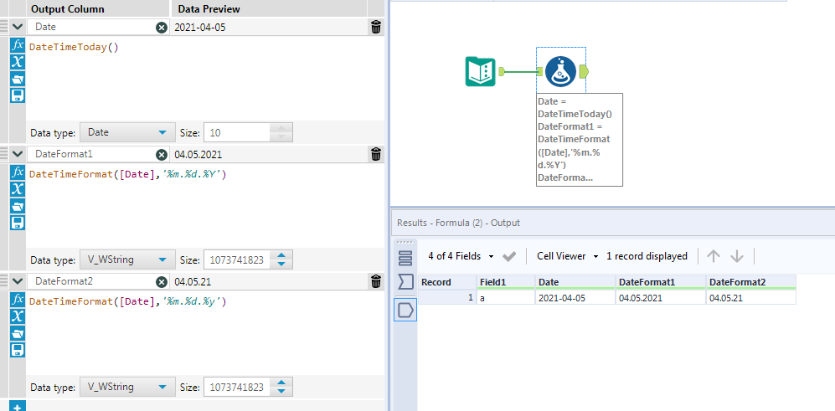Collapse the DateFormat2 expression section
835x411 pixels.
coord(18,281)
